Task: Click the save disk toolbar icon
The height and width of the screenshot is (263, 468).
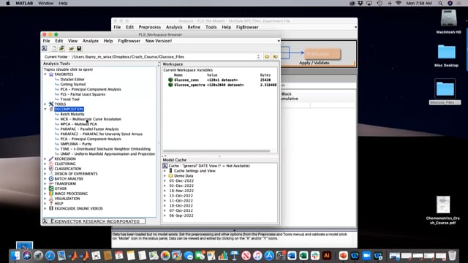Action: coord(79,48)
